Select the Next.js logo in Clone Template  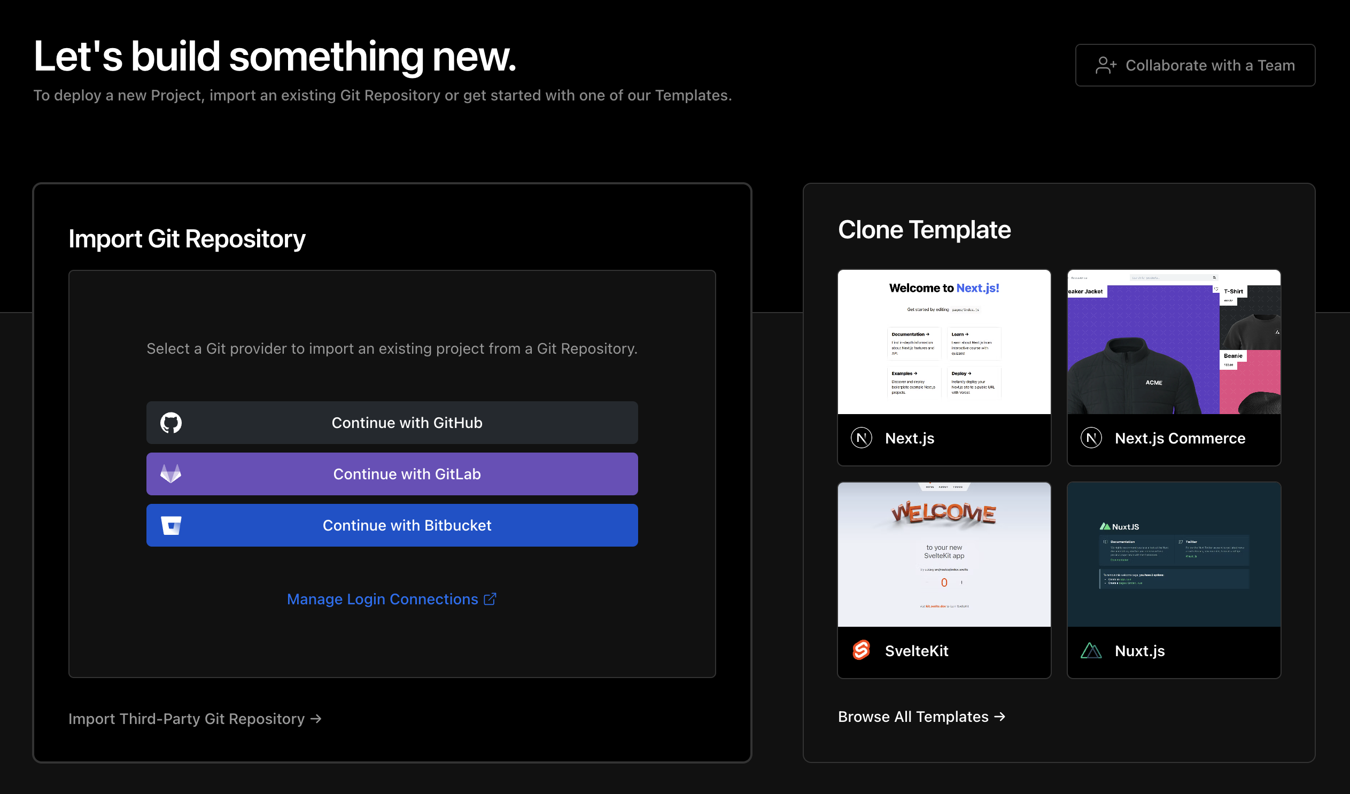click(x=862, y=438)
